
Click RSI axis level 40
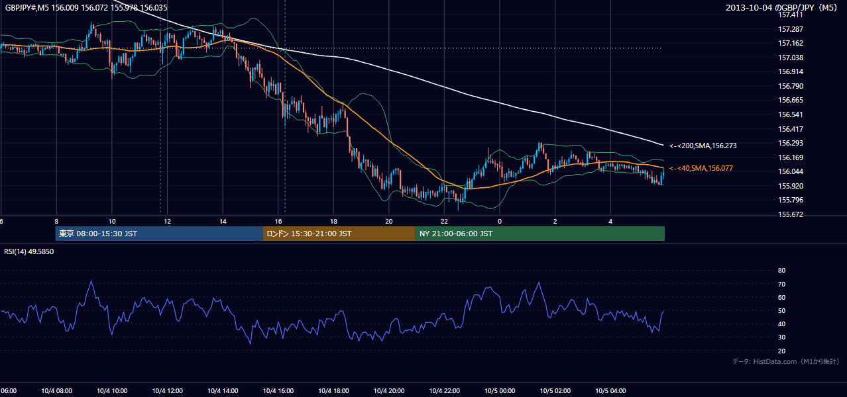click(781, 324)
